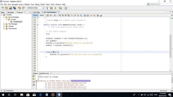Open the configuration dropdown showing default config
Screen dimensions: 173x97
(x=36, y=8)
